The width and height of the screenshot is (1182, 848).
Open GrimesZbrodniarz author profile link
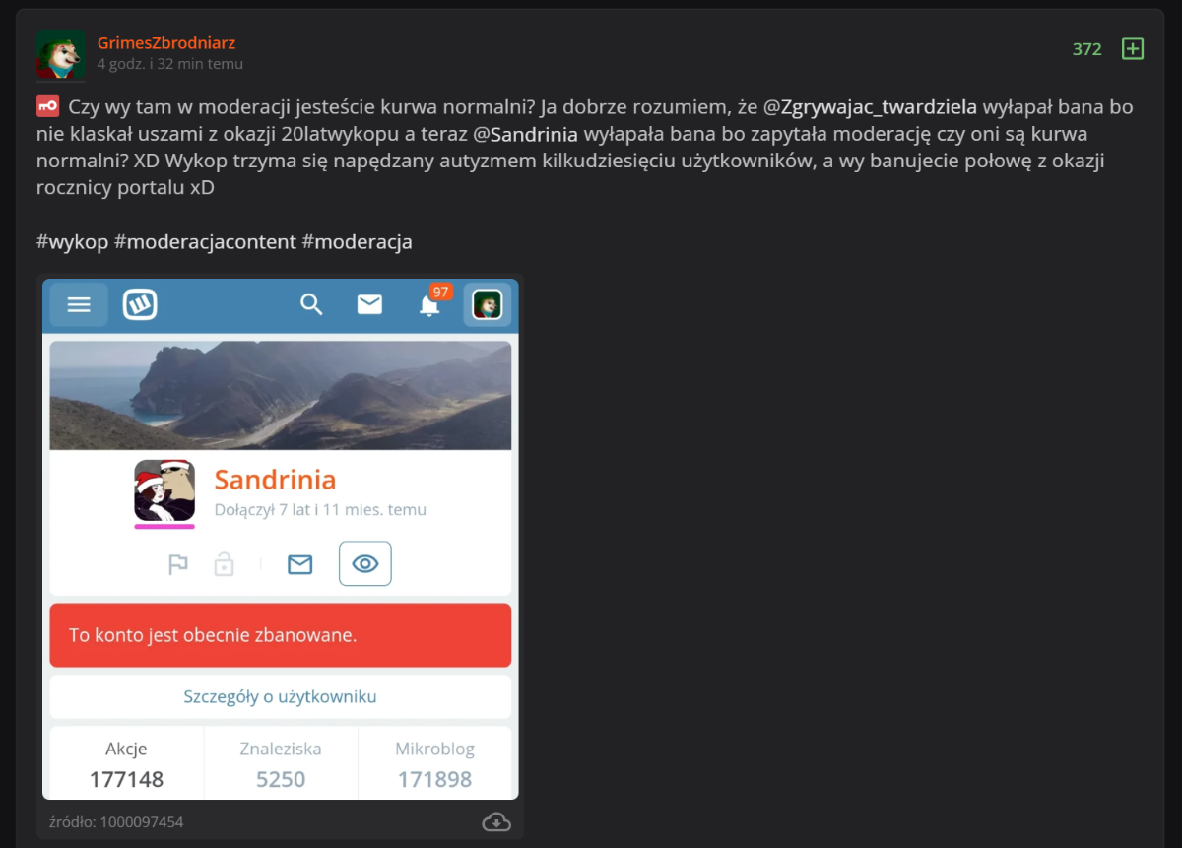[x=166, y=42]
